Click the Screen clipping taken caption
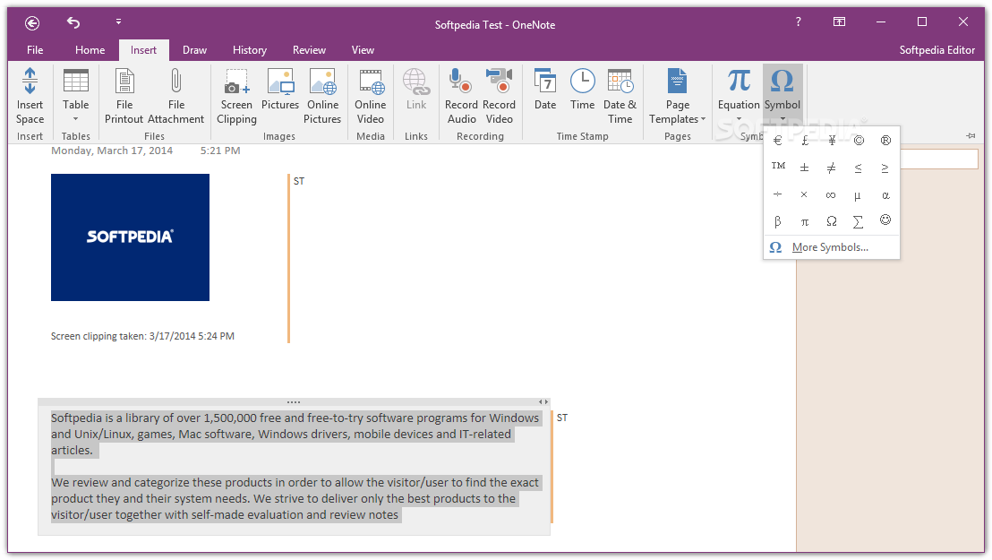Image resolution: width=992 pixels, height=560 pixels. click(142, 336)
